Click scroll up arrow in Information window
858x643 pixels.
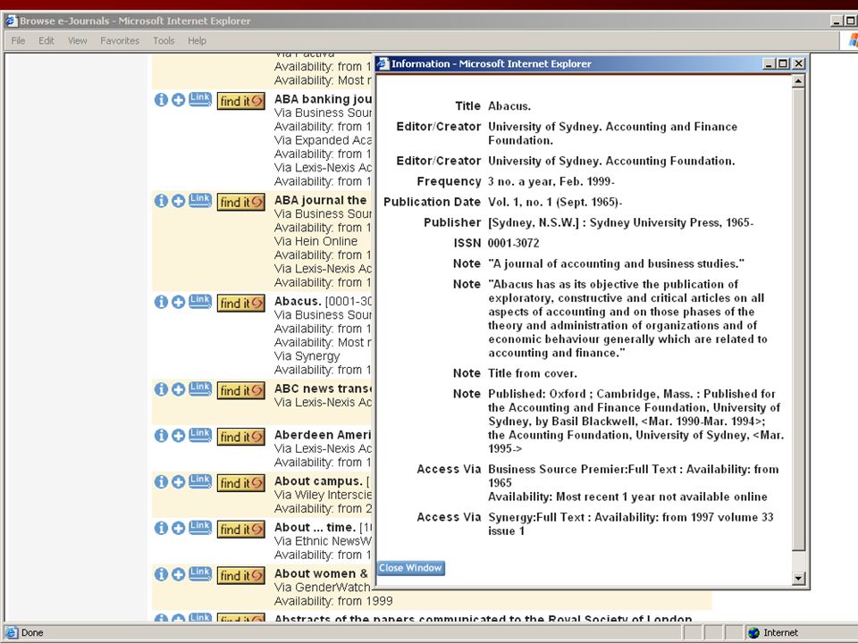click(x=798, y=81)
